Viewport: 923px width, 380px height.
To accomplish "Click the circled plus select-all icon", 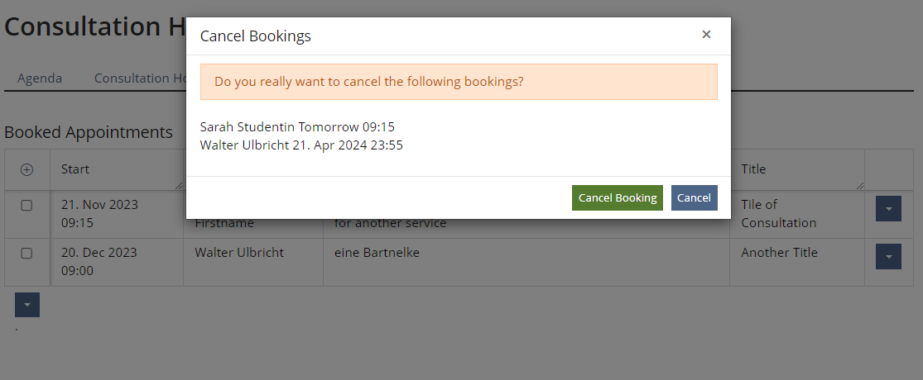I will (26, 169).
